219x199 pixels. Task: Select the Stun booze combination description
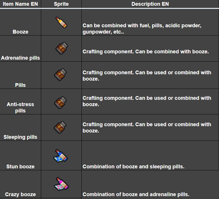coord(133,167)
